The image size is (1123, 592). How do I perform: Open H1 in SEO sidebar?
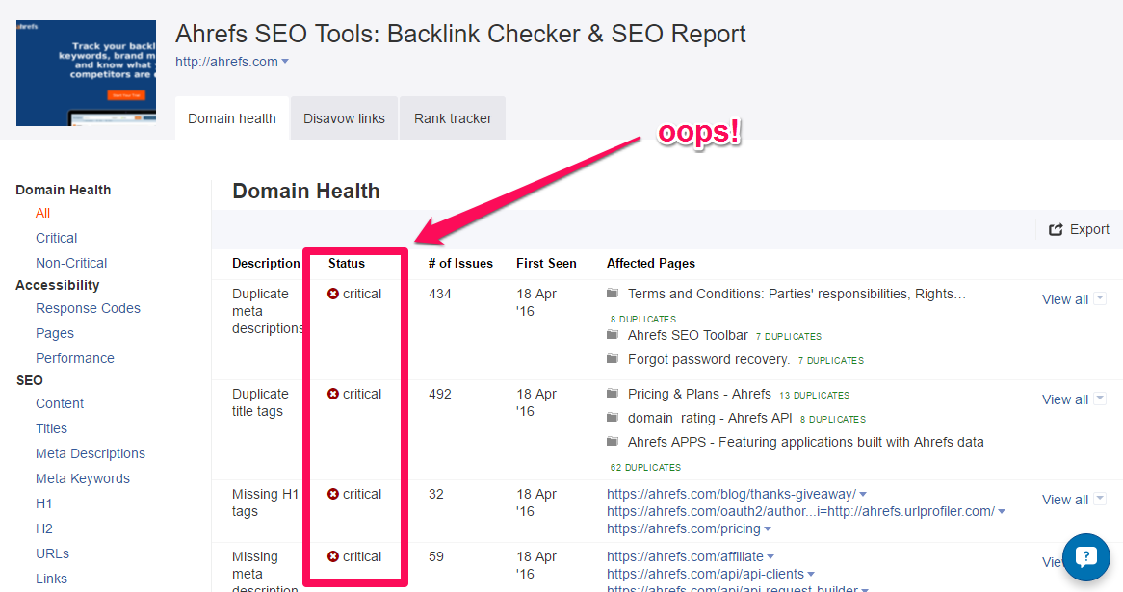click(44, 503)
